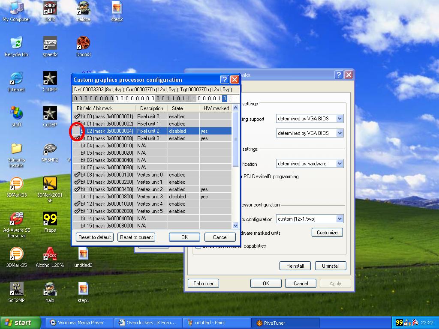The image size is (439, 329).
Task: Toggle the bit 08 Vertex unit 0 checkbox
Action: pos(77,175)
